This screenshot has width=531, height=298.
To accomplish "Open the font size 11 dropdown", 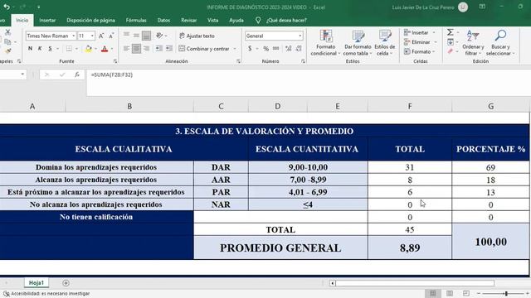I will pyautogui.click(x=92, y=36).
